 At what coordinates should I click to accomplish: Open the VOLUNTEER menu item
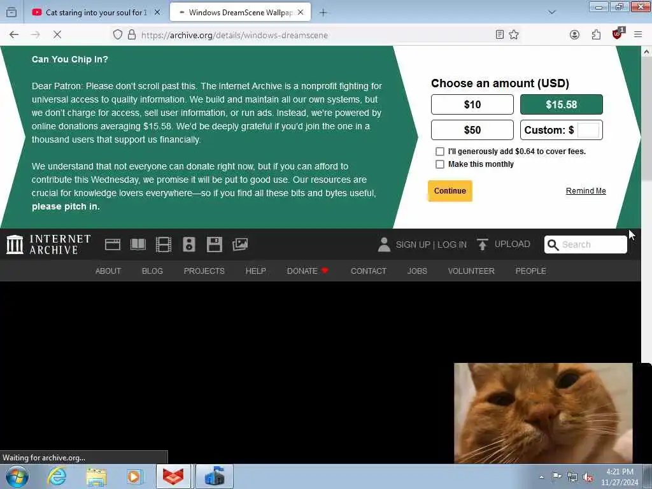pyautogui.click(x=471, y=271)
